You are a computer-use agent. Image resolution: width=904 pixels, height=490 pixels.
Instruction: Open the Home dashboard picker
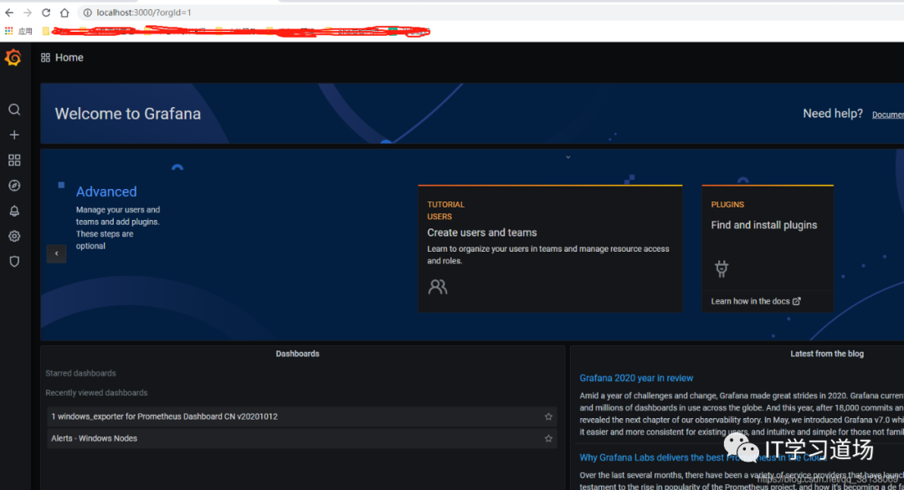62,58
